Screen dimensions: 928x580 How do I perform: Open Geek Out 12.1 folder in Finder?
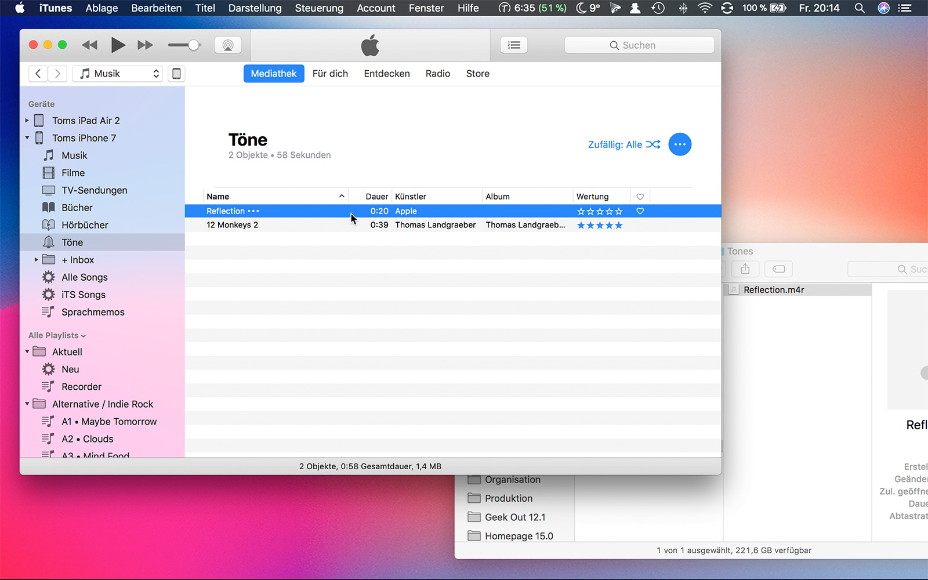(x=515, y=517)
